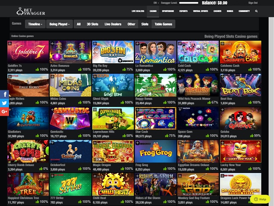The width and height of the screenshot is (274, 206).
Task: Select the All games filter
Action: click(x=79, y=24)
